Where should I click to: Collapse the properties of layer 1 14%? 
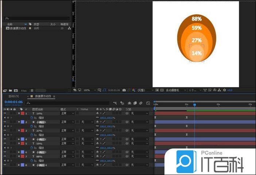(x=19, y=113)
